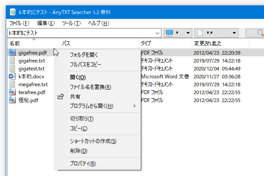264x176 pixels.
Task: Click the text file icon beside gigafree.txt
Action: point(12,60)
